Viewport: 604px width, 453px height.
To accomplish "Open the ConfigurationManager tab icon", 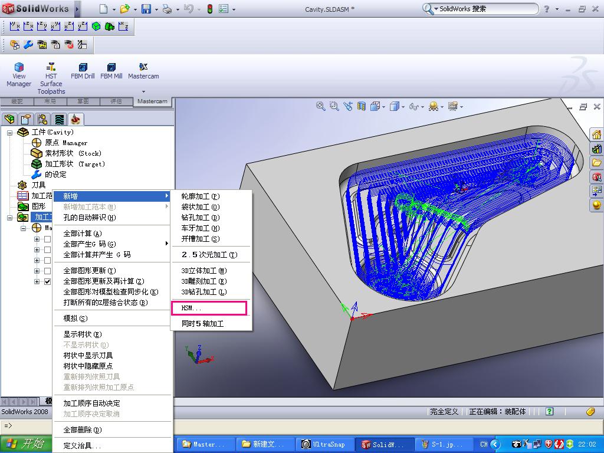I will pyautogui.click(x=42, y=119).
